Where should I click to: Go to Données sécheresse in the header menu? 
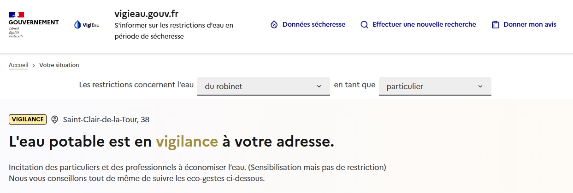[313, 24]
